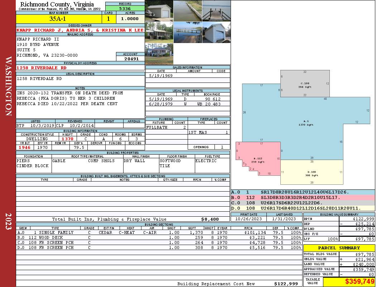
Task: Click the H SQFT value 1370
Action: click(67, 139)
